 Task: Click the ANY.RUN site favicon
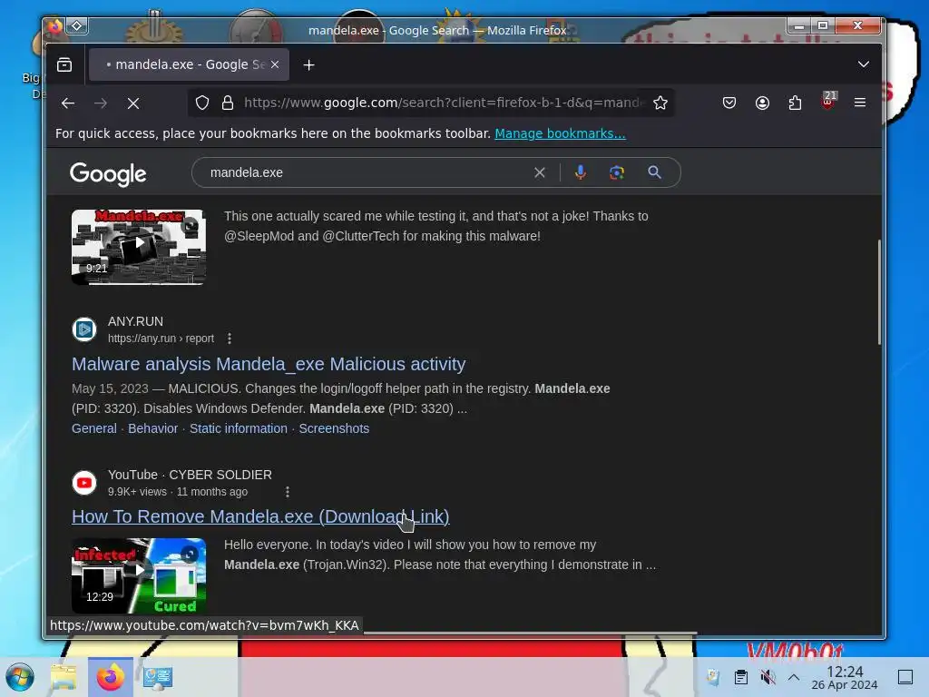click(x=84, y=329)
